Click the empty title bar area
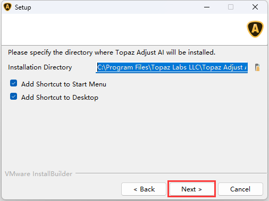Viewport: 269px width, 201px height. coord(115,7)
